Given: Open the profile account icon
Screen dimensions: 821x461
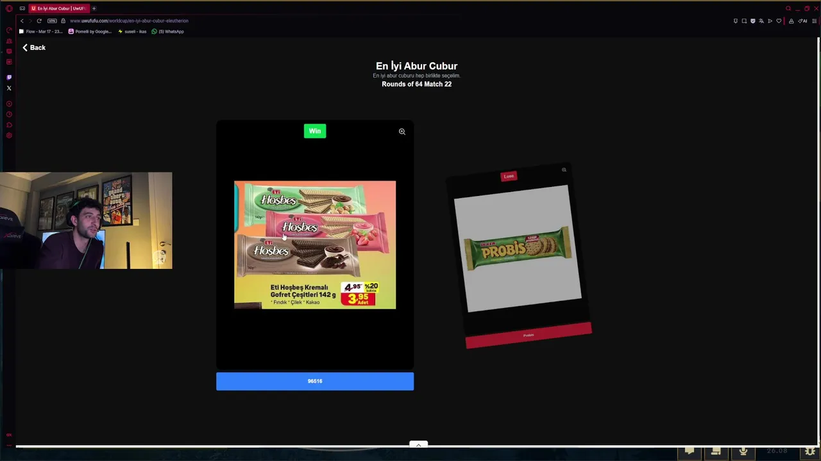Looking at the screenshot, I should [791, 20].
